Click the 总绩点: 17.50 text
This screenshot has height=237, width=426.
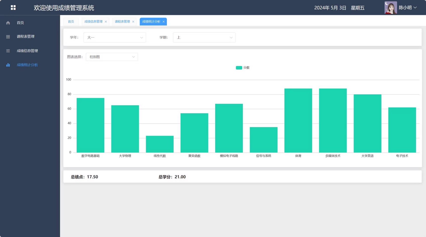coord(84,177)
